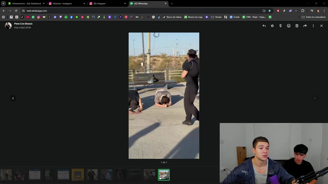Click the install app icon in address bar

tap(264, 11)
